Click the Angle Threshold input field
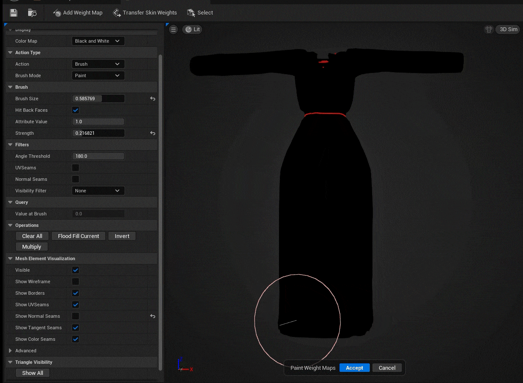Image resolution: width=523 pixels, height=383 pixels. point(98,156)
